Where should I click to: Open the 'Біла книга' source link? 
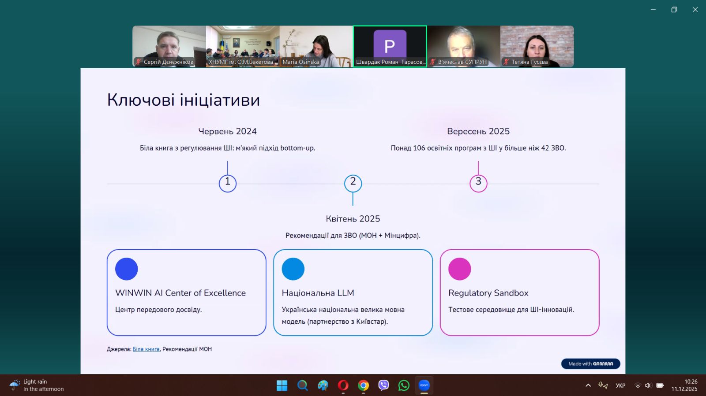click(146, 349)
